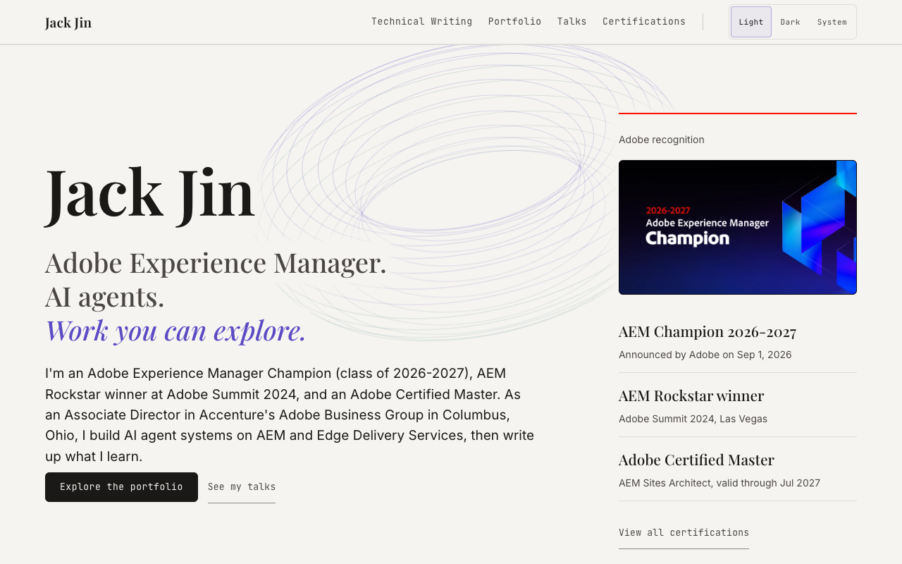Click the Adobe Certified Master heading

coord(696,460)
